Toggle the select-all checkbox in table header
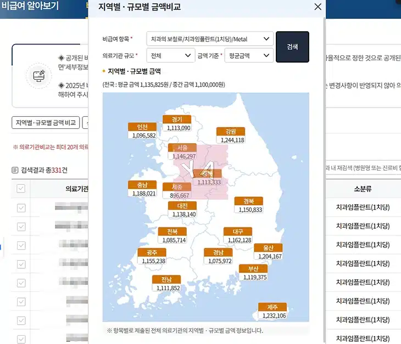401x344 pixels. [21, 189]
